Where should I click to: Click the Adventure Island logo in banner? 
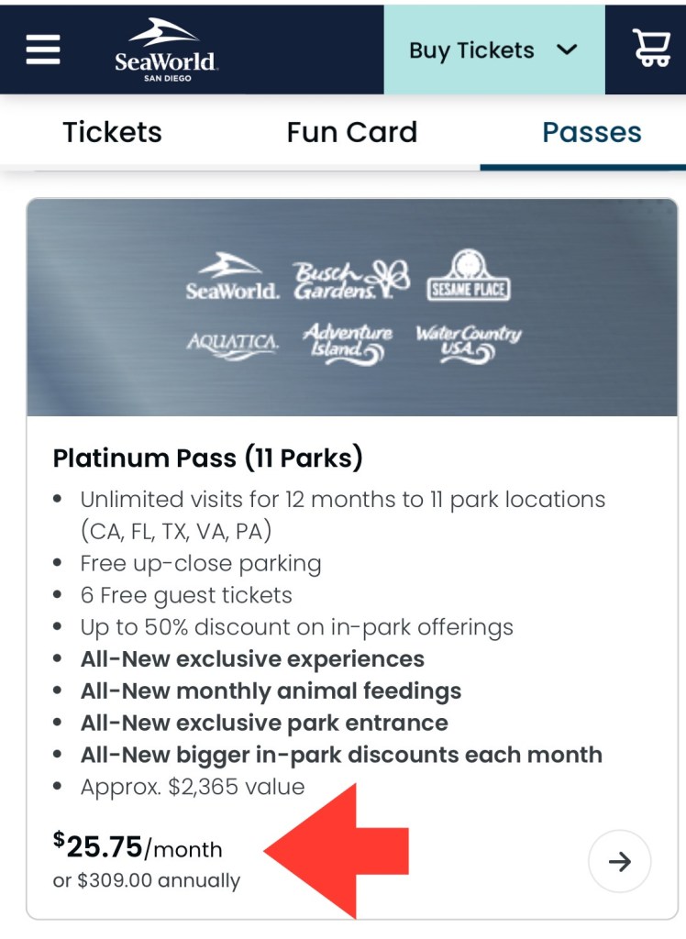coord(348,343)
